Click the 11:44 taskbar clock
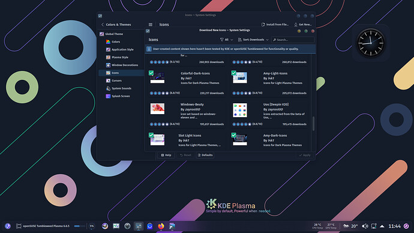This screenshot has height=233, width=414. pyautogui.click(x=394, y=226)
